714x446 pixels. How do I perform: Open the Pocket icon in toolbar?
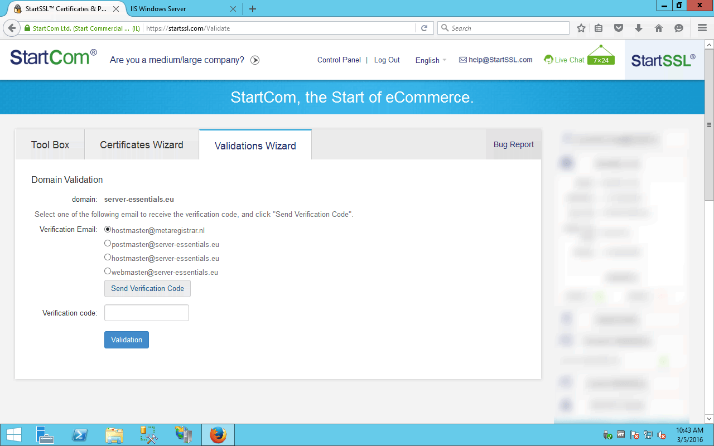coord(619,28)
